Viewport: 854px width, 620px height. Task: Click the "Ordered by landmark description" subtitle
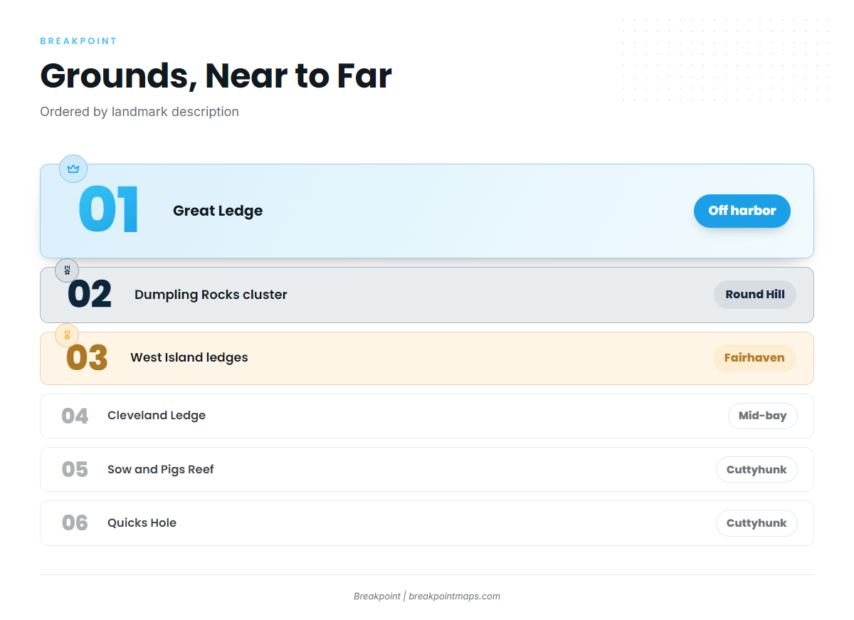tap(139, 112)
